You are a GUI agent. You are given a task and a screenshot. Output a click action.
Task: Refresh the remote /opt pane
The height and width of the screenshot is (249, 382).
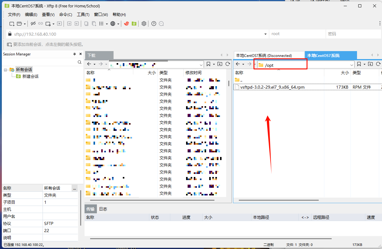(x=378, y=64)
